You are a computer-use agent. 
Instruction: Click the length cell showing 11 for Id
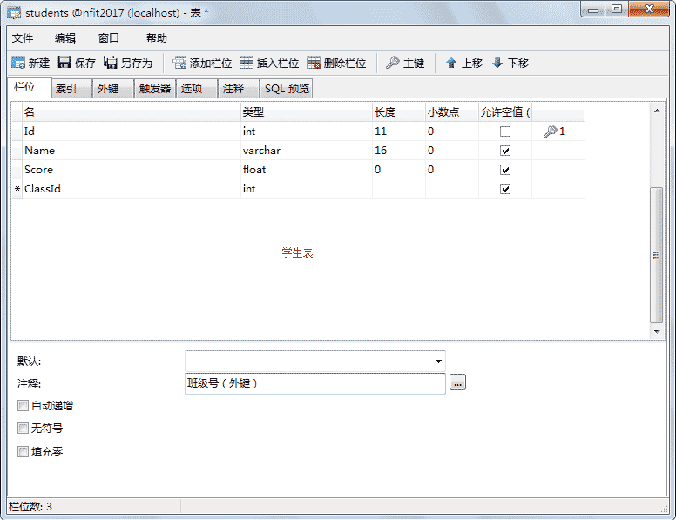[399, 132]
